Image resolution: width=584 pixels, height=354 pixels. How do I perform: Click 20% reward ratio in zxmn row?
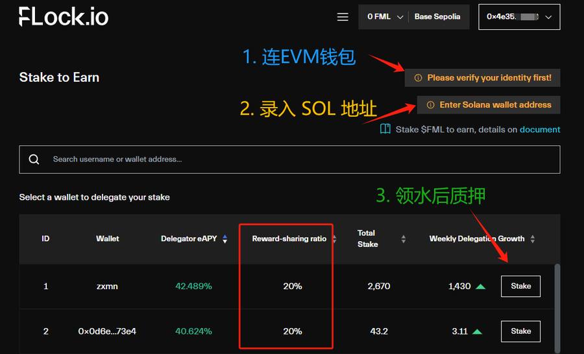293,287
